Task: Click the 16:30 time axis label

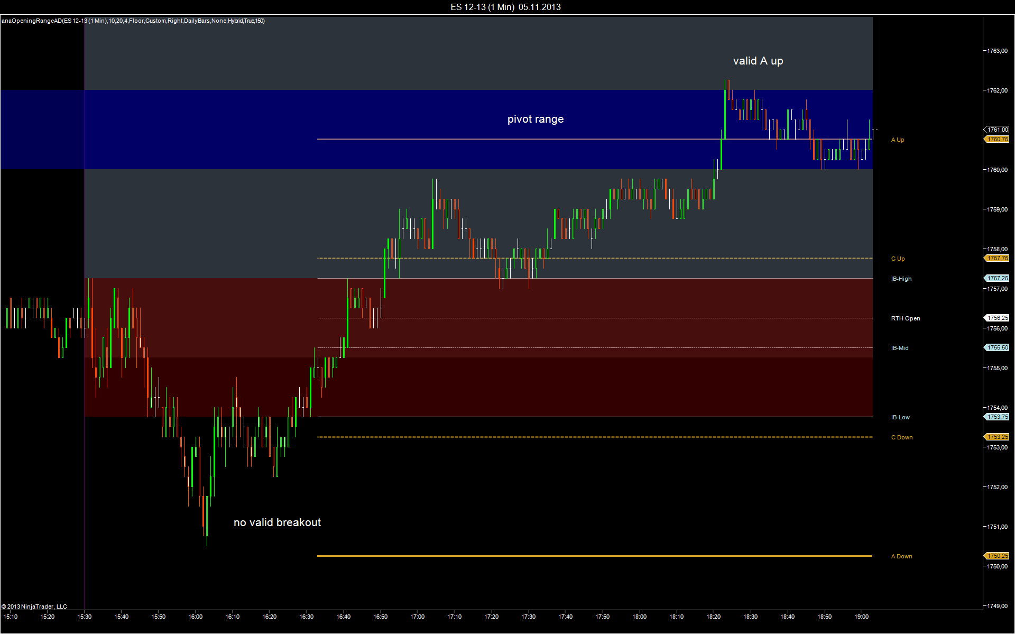Action: click(x=307, y=617)
